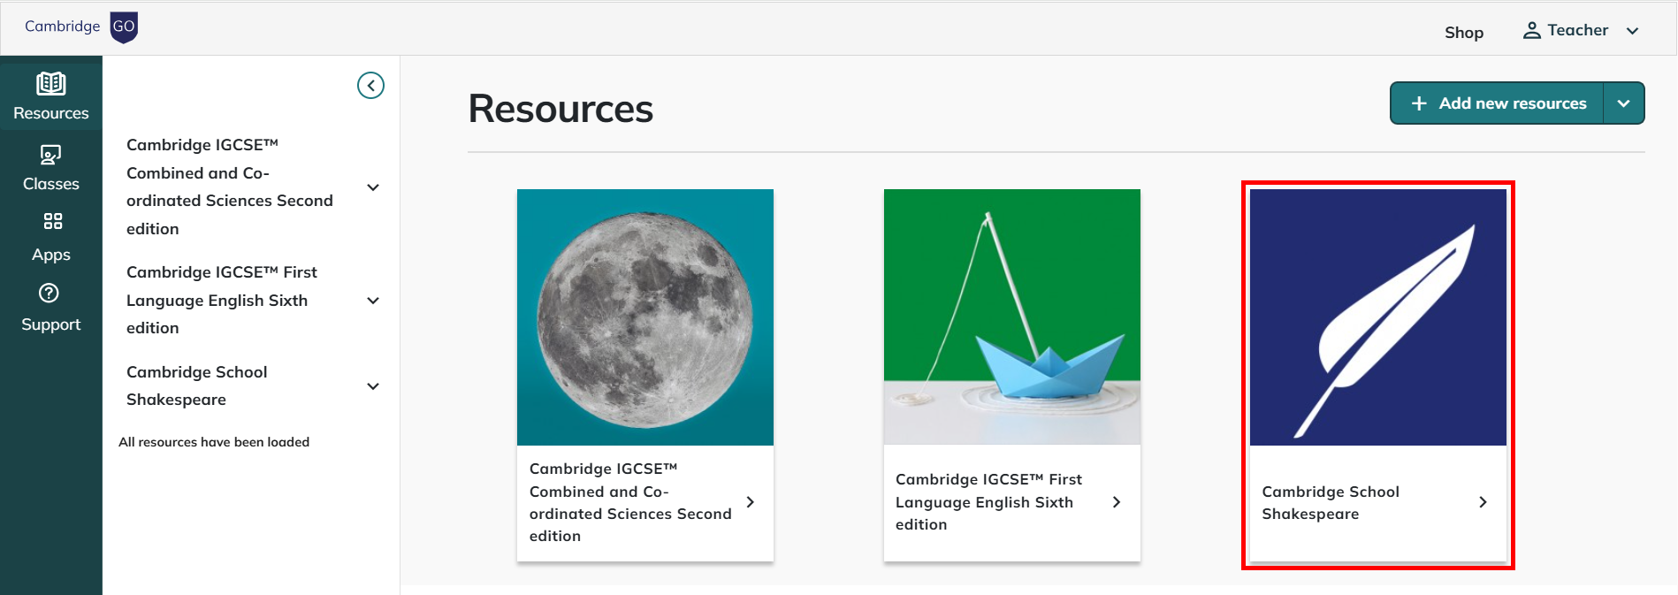Click the First Language English card title
This screenshot has width=1678, height=595.
pyautogui.click(x=988, y=502)
